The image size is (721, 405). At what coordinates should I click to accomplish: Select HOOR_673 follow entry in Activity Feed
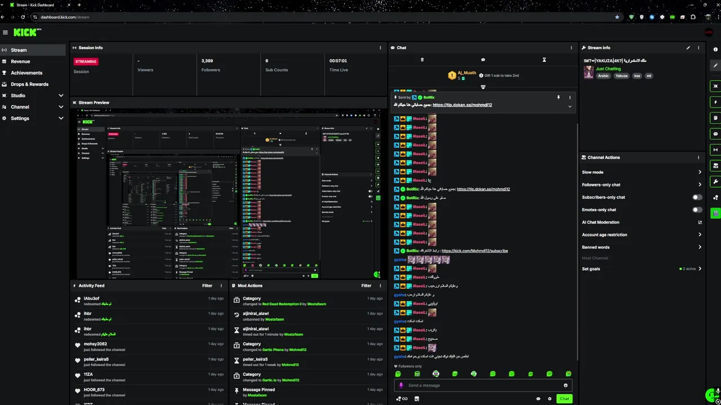[x=150, y=392]
